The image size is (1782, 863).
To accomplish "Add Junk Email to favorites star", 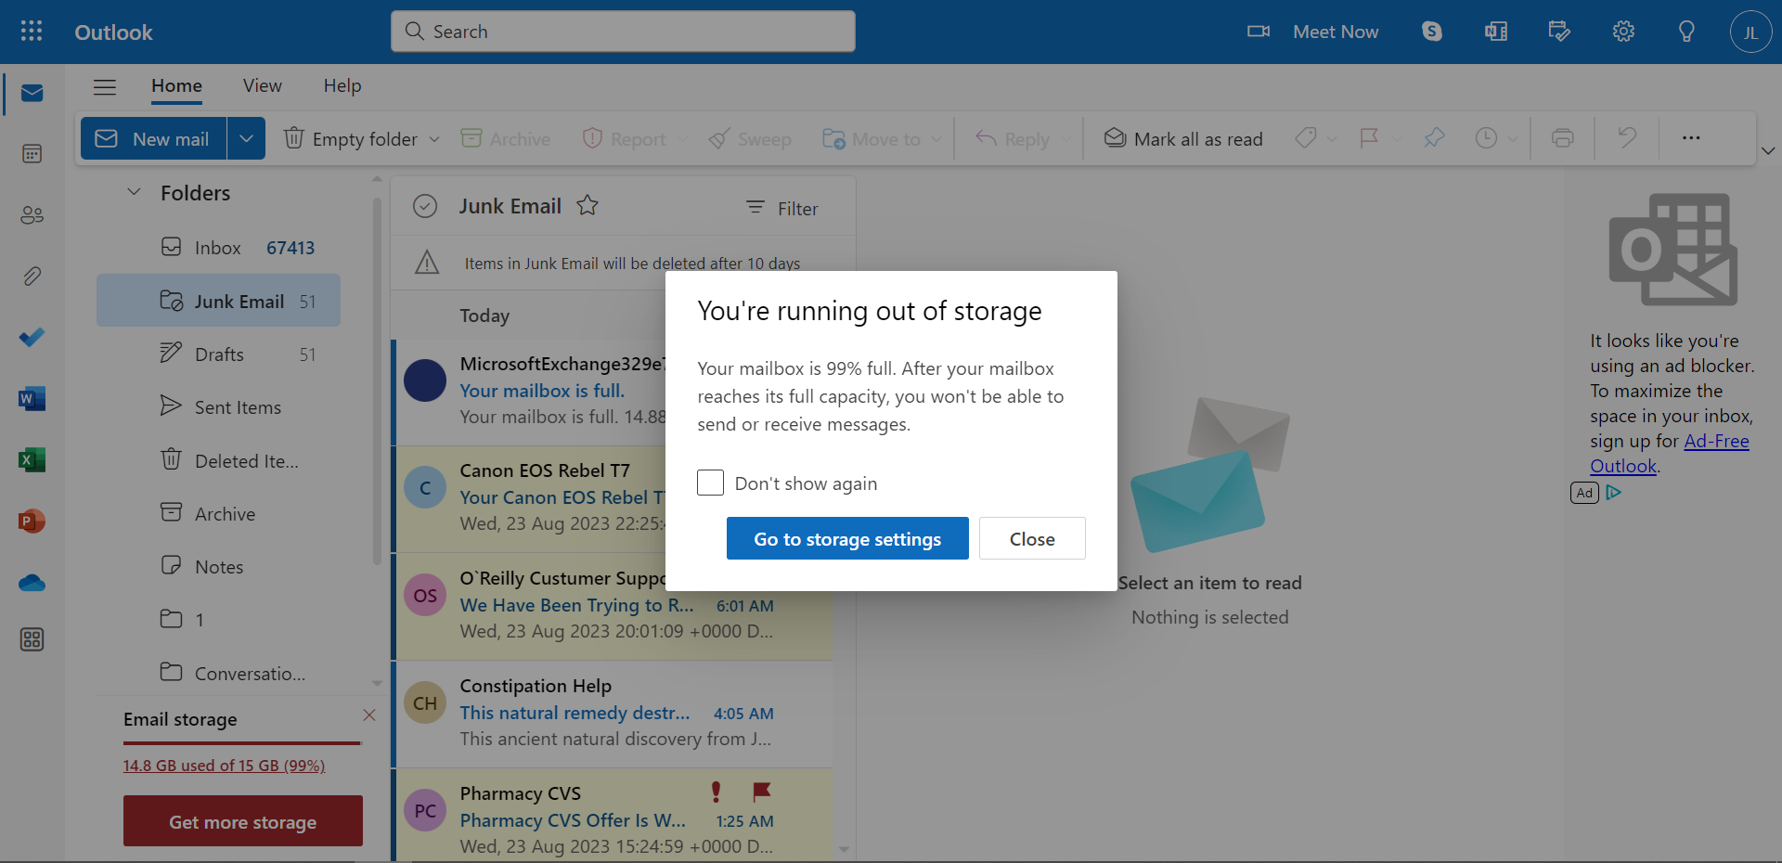I will point(588,205).
